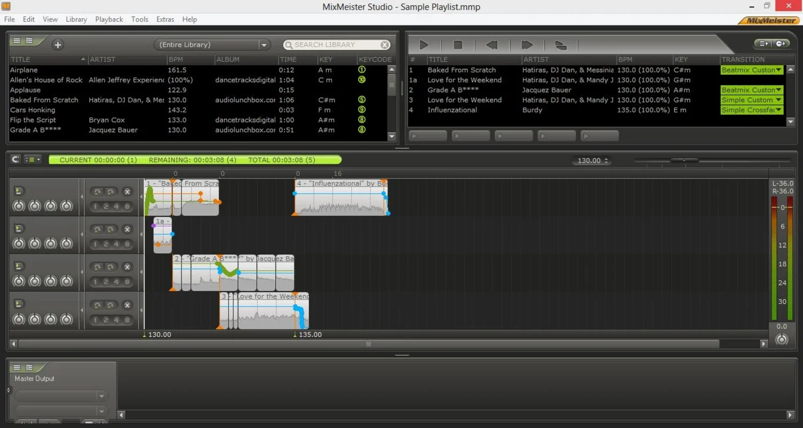Screen dimensions: 803x428
Task: Toggle loop length 4 on first lane
Action: [x=116, y=207]
